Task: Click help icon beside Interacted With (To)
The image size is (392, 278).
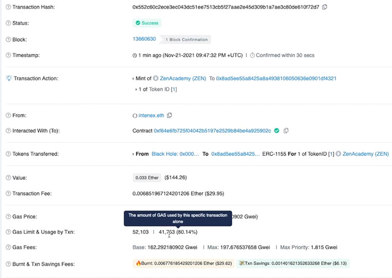Action: click(8, 131)
